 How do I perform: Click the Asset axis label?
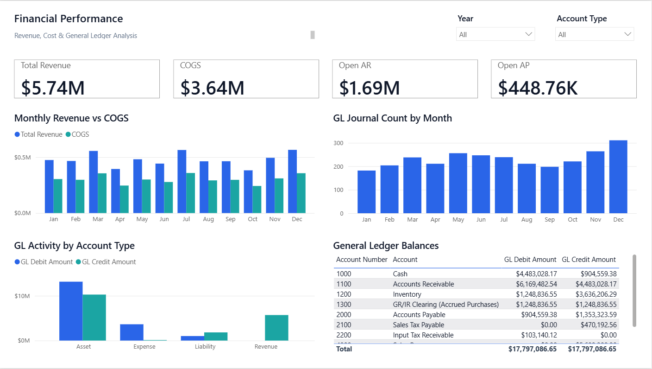(83, 347)
